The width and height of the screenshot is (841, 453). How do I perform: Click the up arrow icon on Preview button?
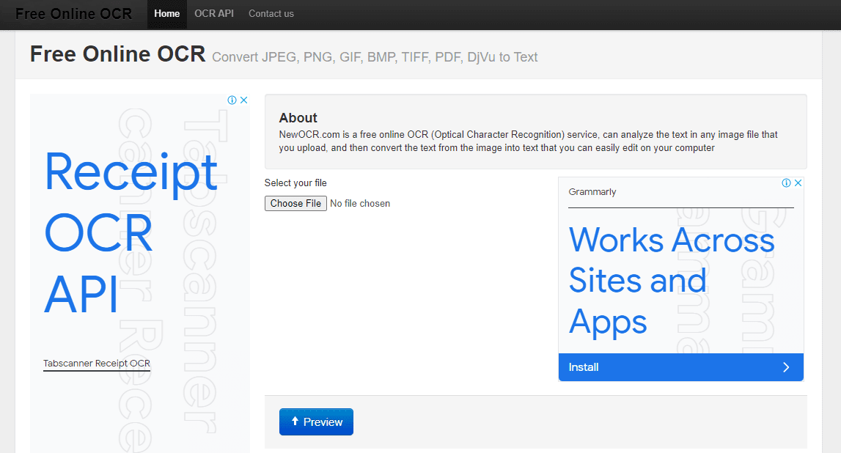tap(295, 421)
